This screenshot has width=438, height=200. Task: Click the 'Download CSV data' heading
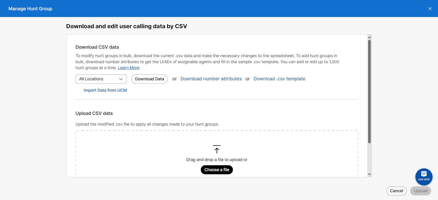point(97,47)
